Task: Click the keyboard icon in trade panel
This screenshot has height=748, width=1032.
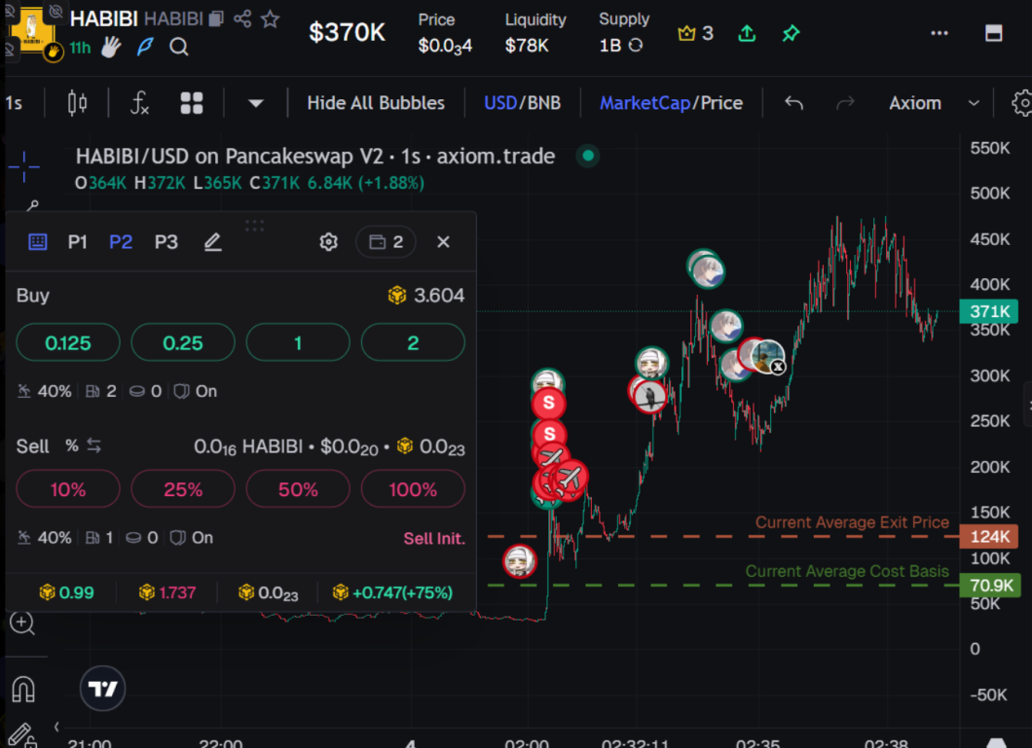Action: [38, 242]
